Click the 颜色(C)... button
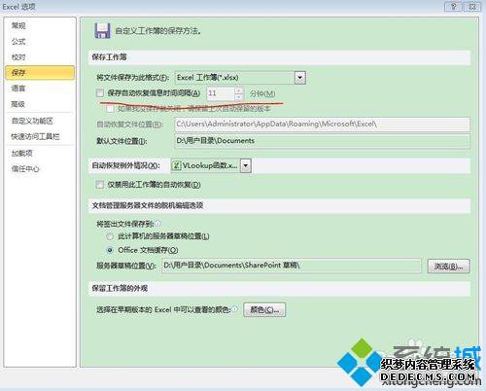The height and width of the screenshot is (391, 486). coord(264,310)
